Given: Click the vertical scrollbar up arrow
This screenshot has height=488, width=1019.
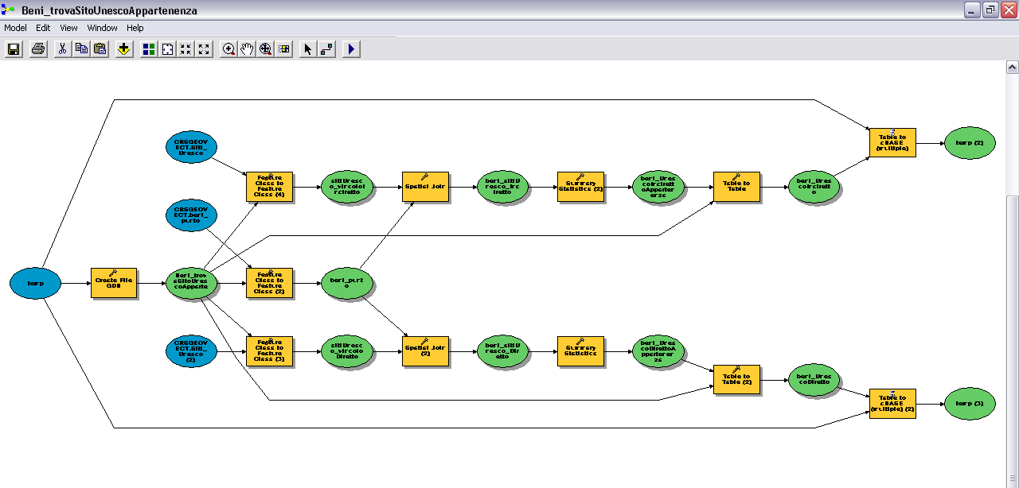Looking at the screenshot, I should tap(1012, 68).
